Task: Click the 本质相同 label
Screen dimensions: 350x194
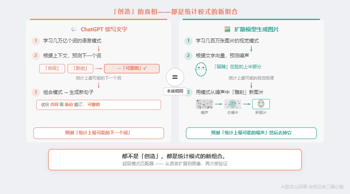Action: (x=175, y=91)
